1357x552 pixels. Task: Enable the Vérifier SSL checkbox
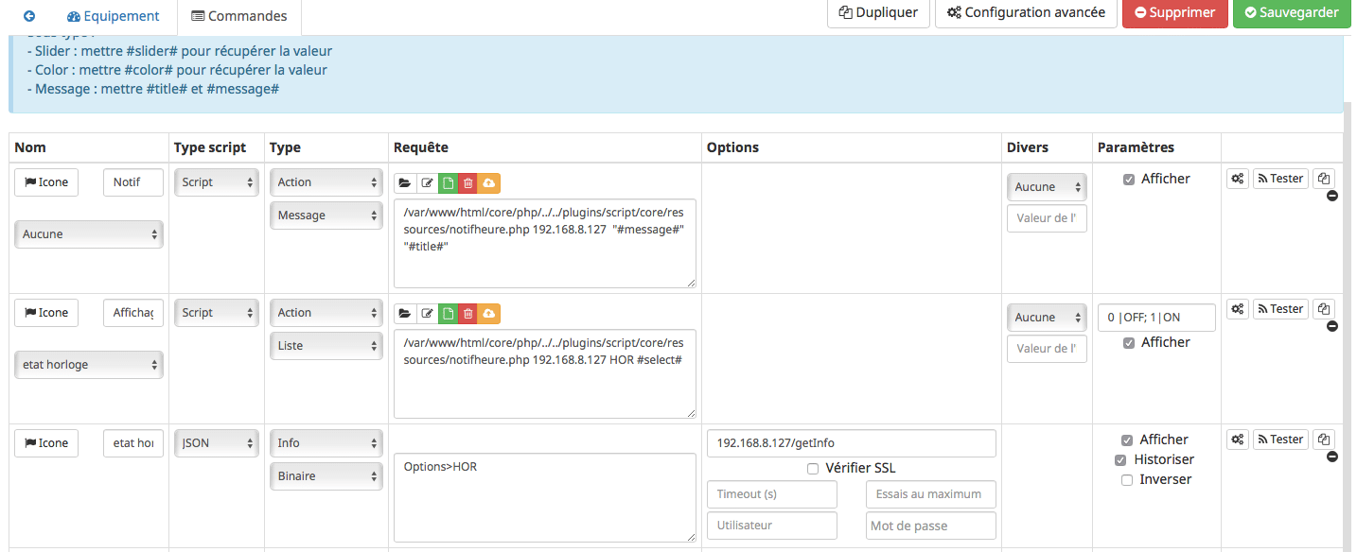point(813,468)
